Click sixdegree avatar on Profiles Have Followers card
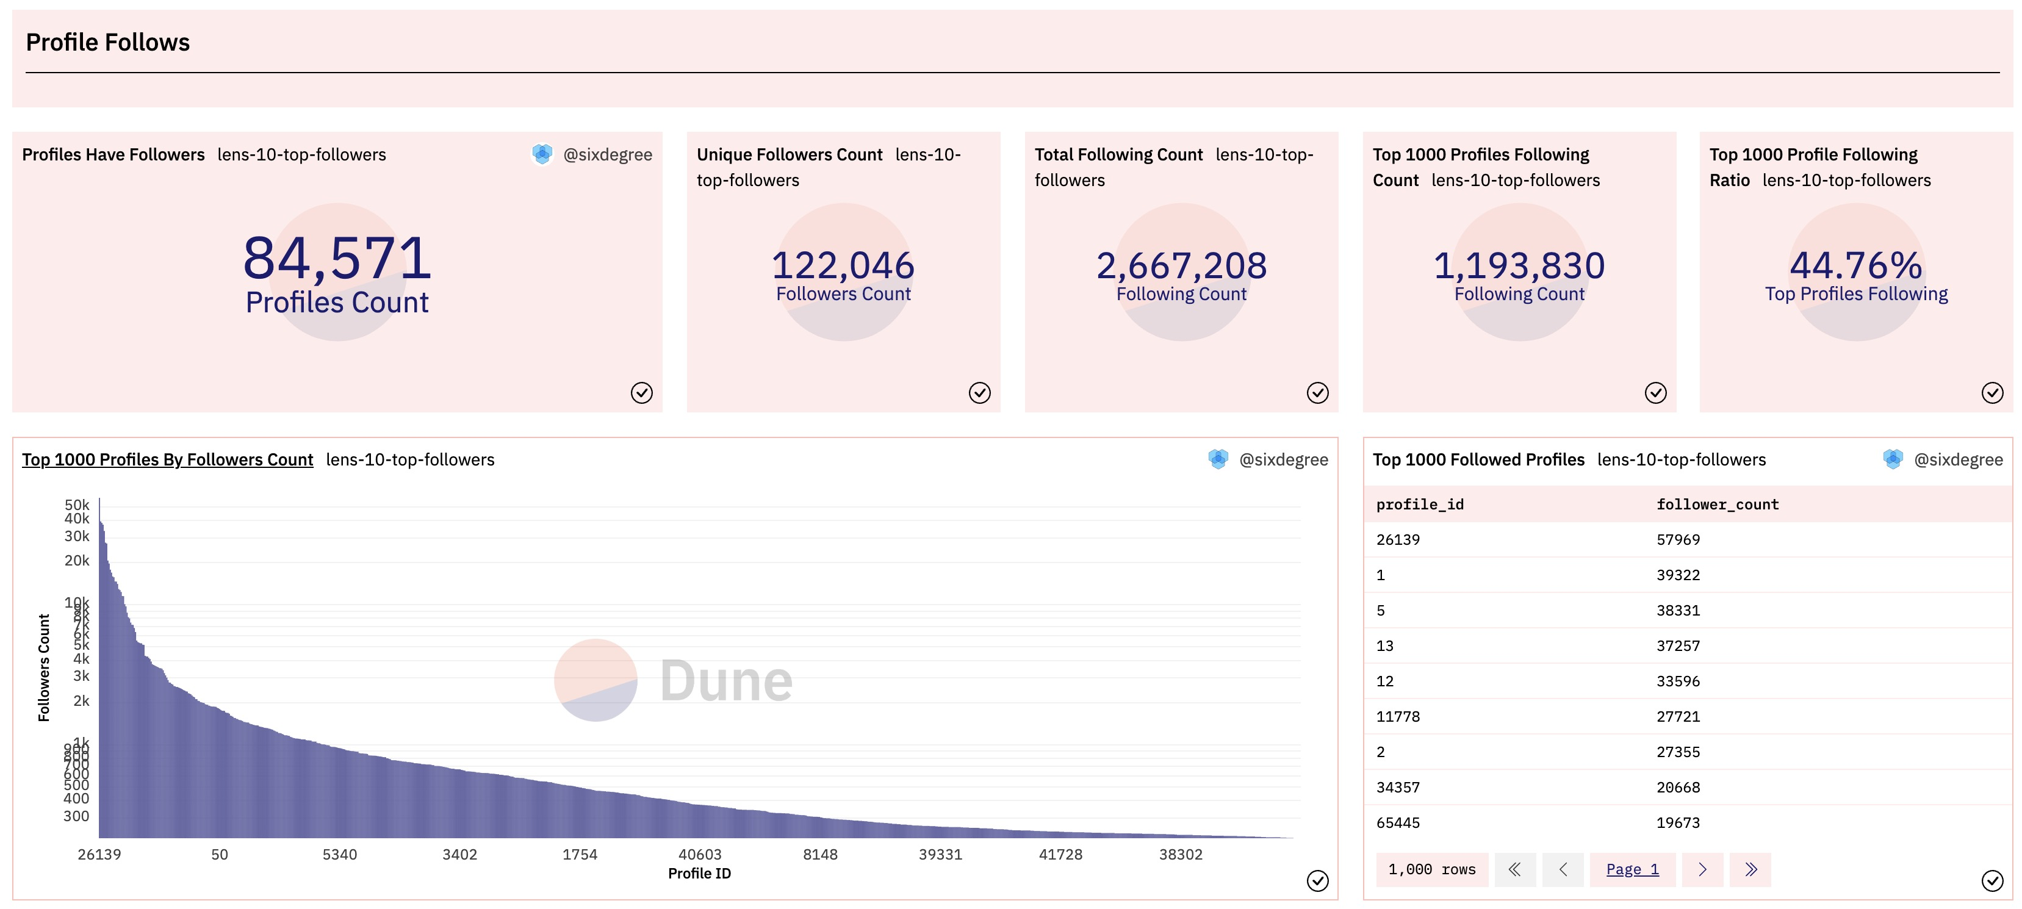The width and height of the screenshot is (2022, 909). [542, 154]
